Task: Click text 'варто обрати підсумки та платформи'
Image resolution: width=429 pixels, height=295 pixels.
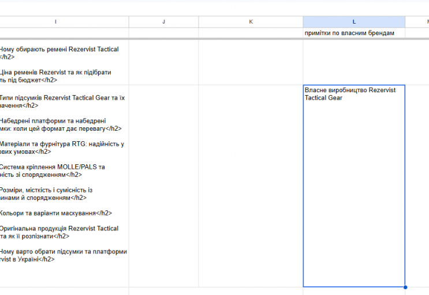Action: [72, 252]
